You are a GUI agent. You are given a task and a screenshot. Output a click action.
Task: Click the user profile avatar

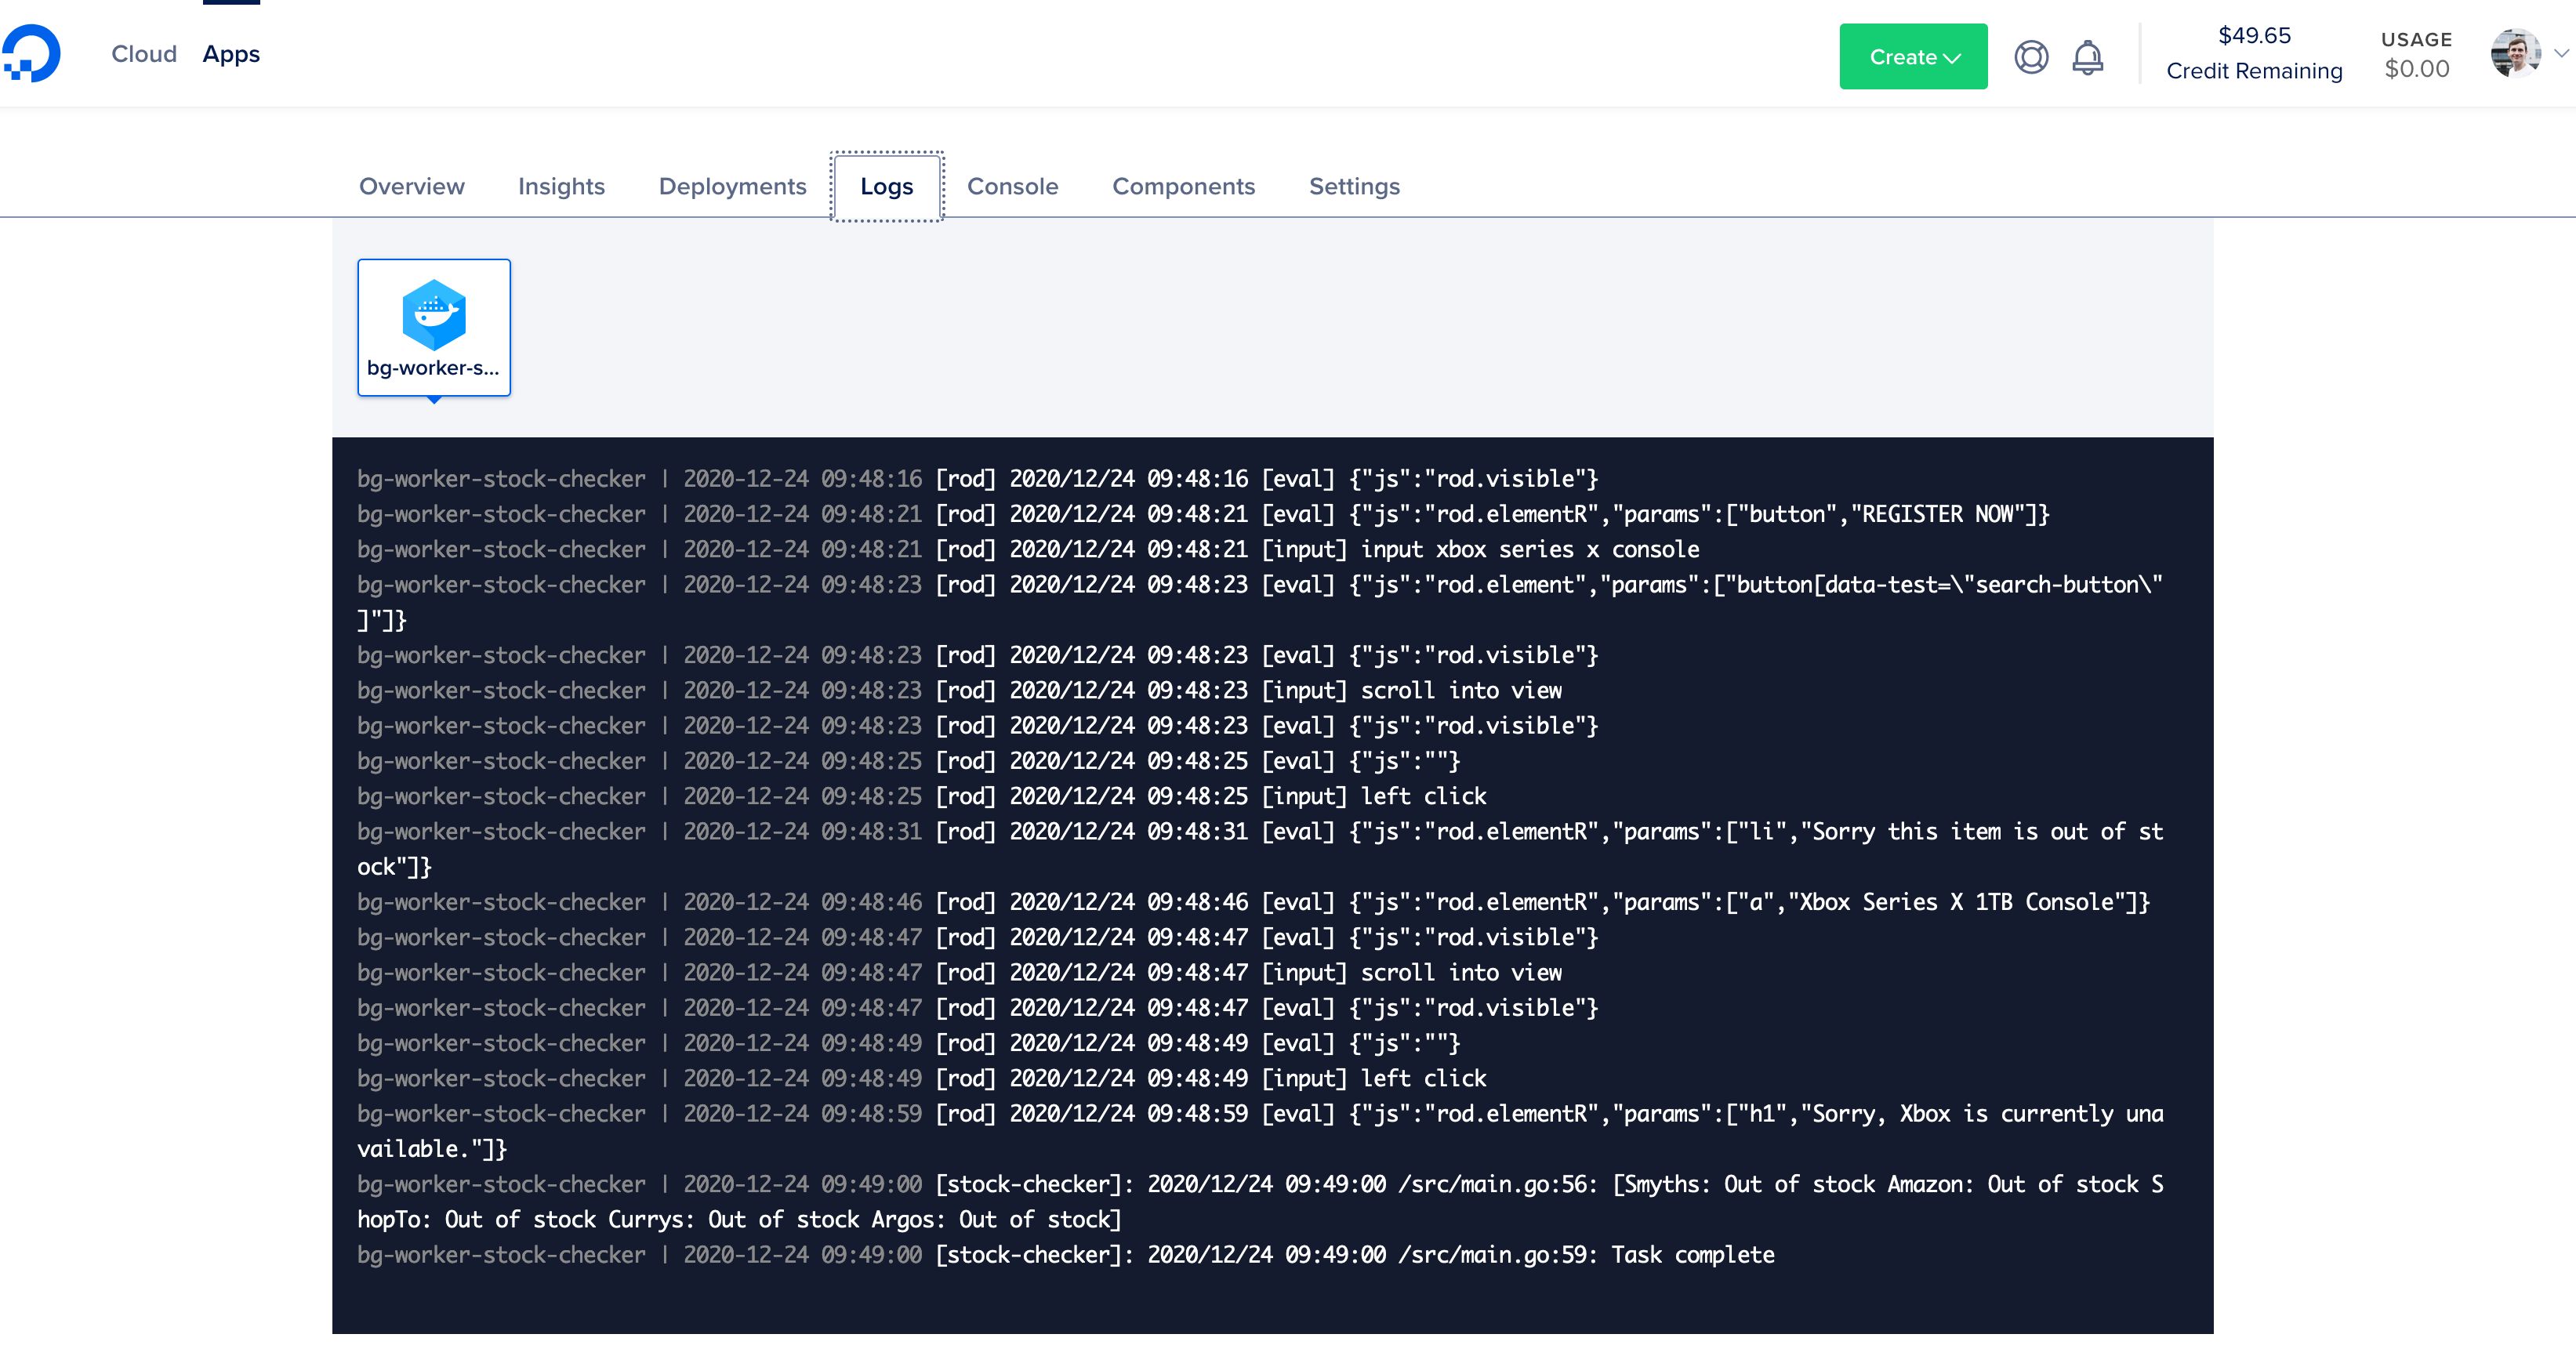click(2515, 54)
